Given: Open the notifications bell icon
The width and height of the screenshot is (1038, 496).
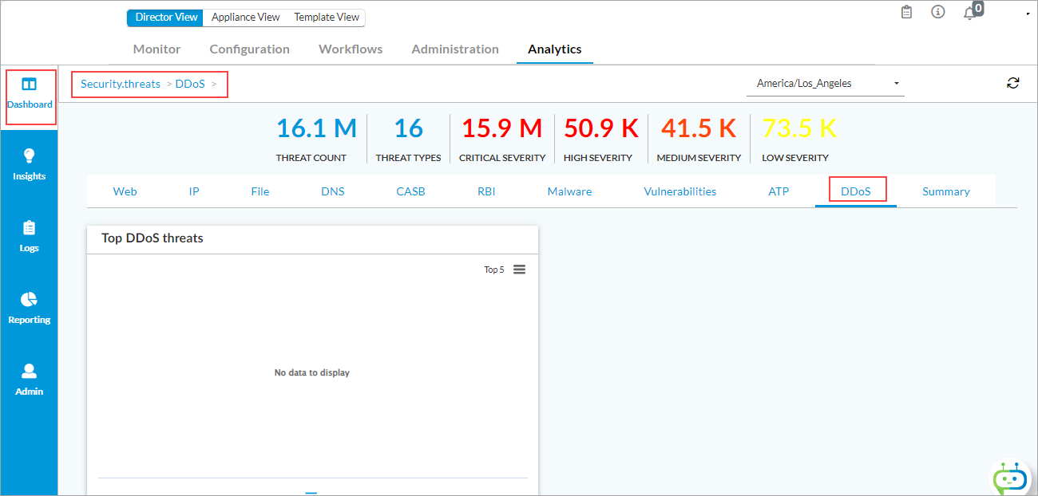Looking at the screenshot, I should [x=969, y=13].
